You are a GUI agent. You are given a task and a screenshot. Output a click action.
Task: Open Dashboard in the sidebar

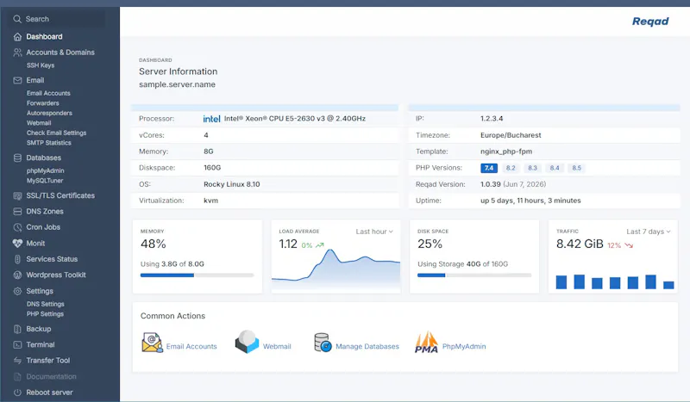(44, 36)
